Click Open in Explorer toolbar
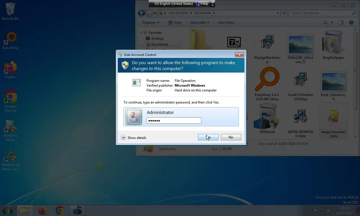Image resolution: width=360 pixels, height=216 pixels. pos(175,22)
